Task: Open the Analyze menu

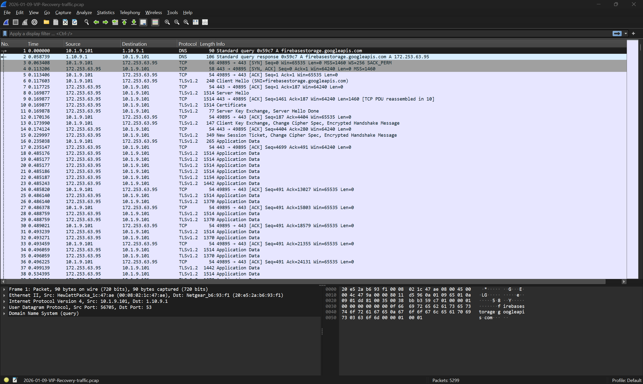Action: pyautogui.click(x=84, y=12)
